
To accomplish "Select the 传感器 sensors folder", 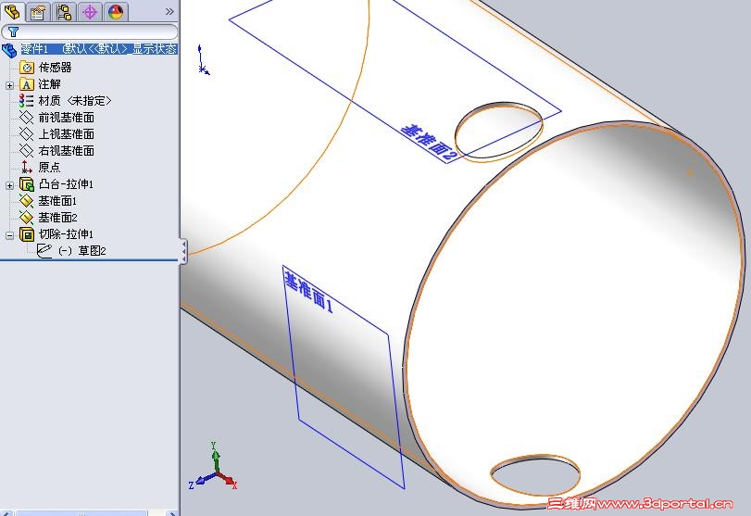I will (x=55, y=68).
